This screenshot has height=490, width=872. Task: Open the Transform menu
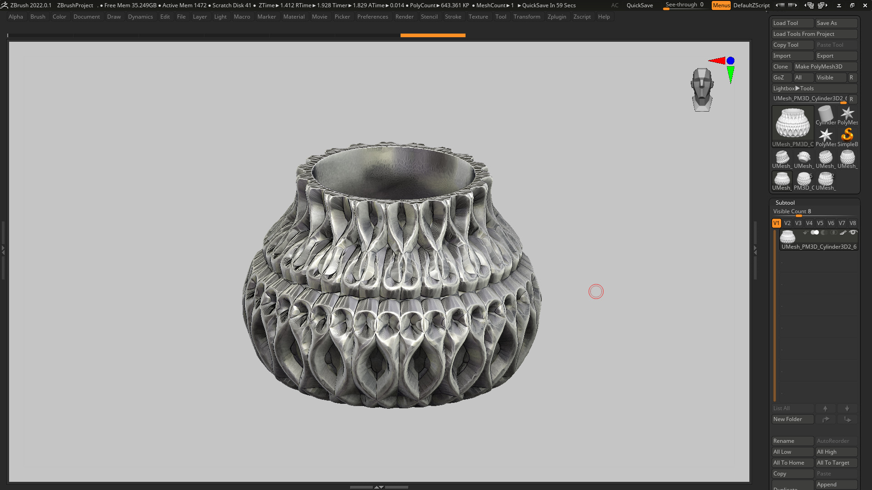coord(527,17)
